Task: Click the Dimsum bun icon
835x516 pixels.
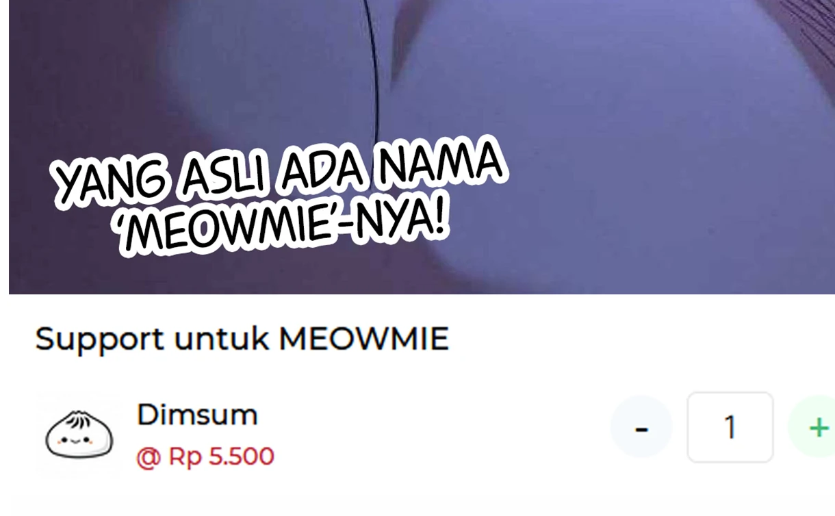Action: pyautogui.click(x=79, y=435)
